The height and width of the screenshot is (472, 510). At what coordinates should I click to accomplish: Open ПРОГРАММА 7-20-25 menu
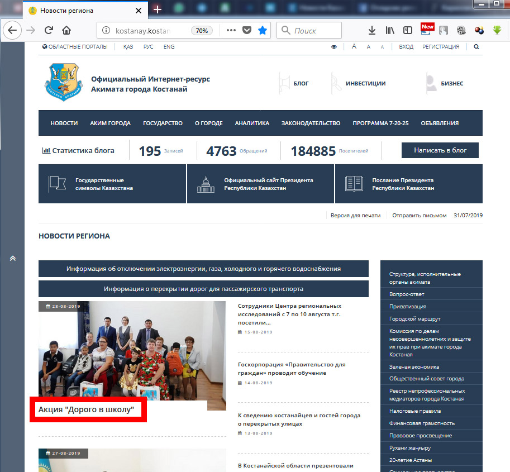click(x=380, y=123)
